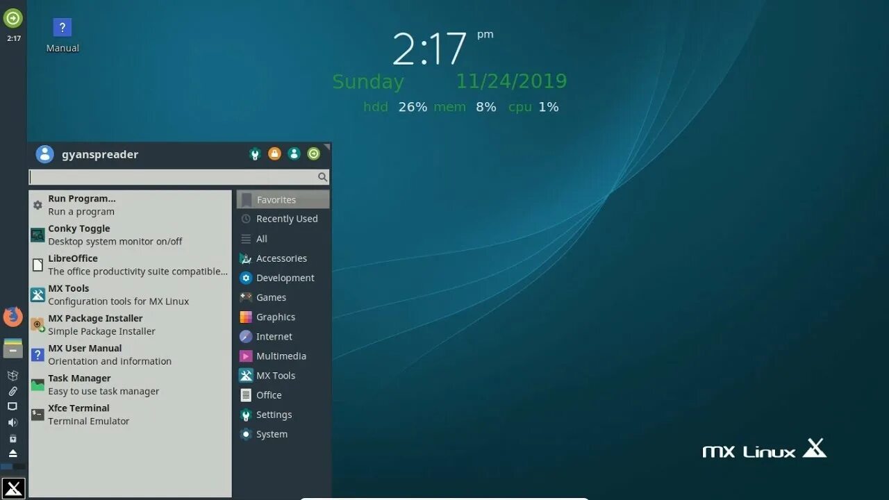Launch MX Package Installer
Viewport: 889px width, 500px height.
click(x=130, y=325)
